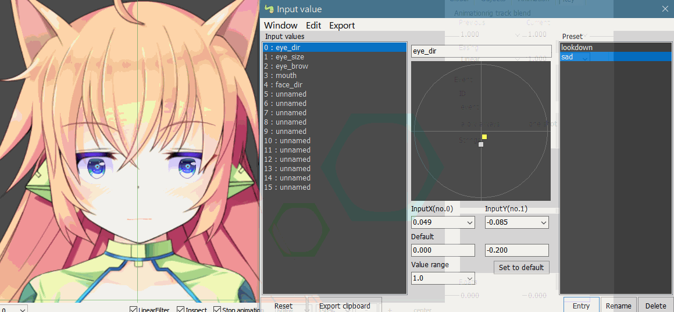Select input value 11 : unnamed

[x=334, y=150]
